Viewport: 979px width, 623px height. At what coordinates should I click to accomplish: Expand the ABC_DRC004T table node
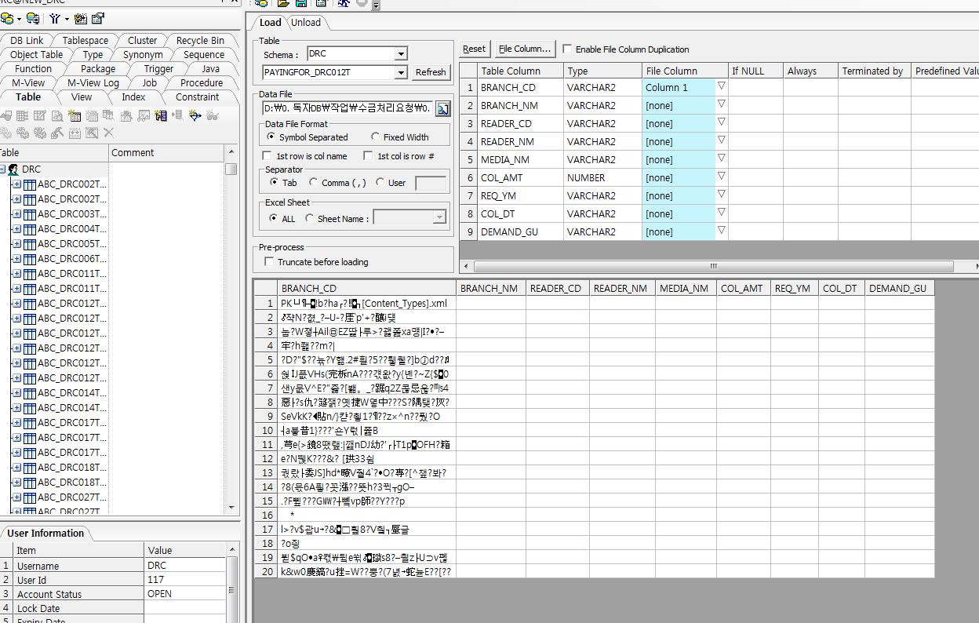click(x=16, y=229)
